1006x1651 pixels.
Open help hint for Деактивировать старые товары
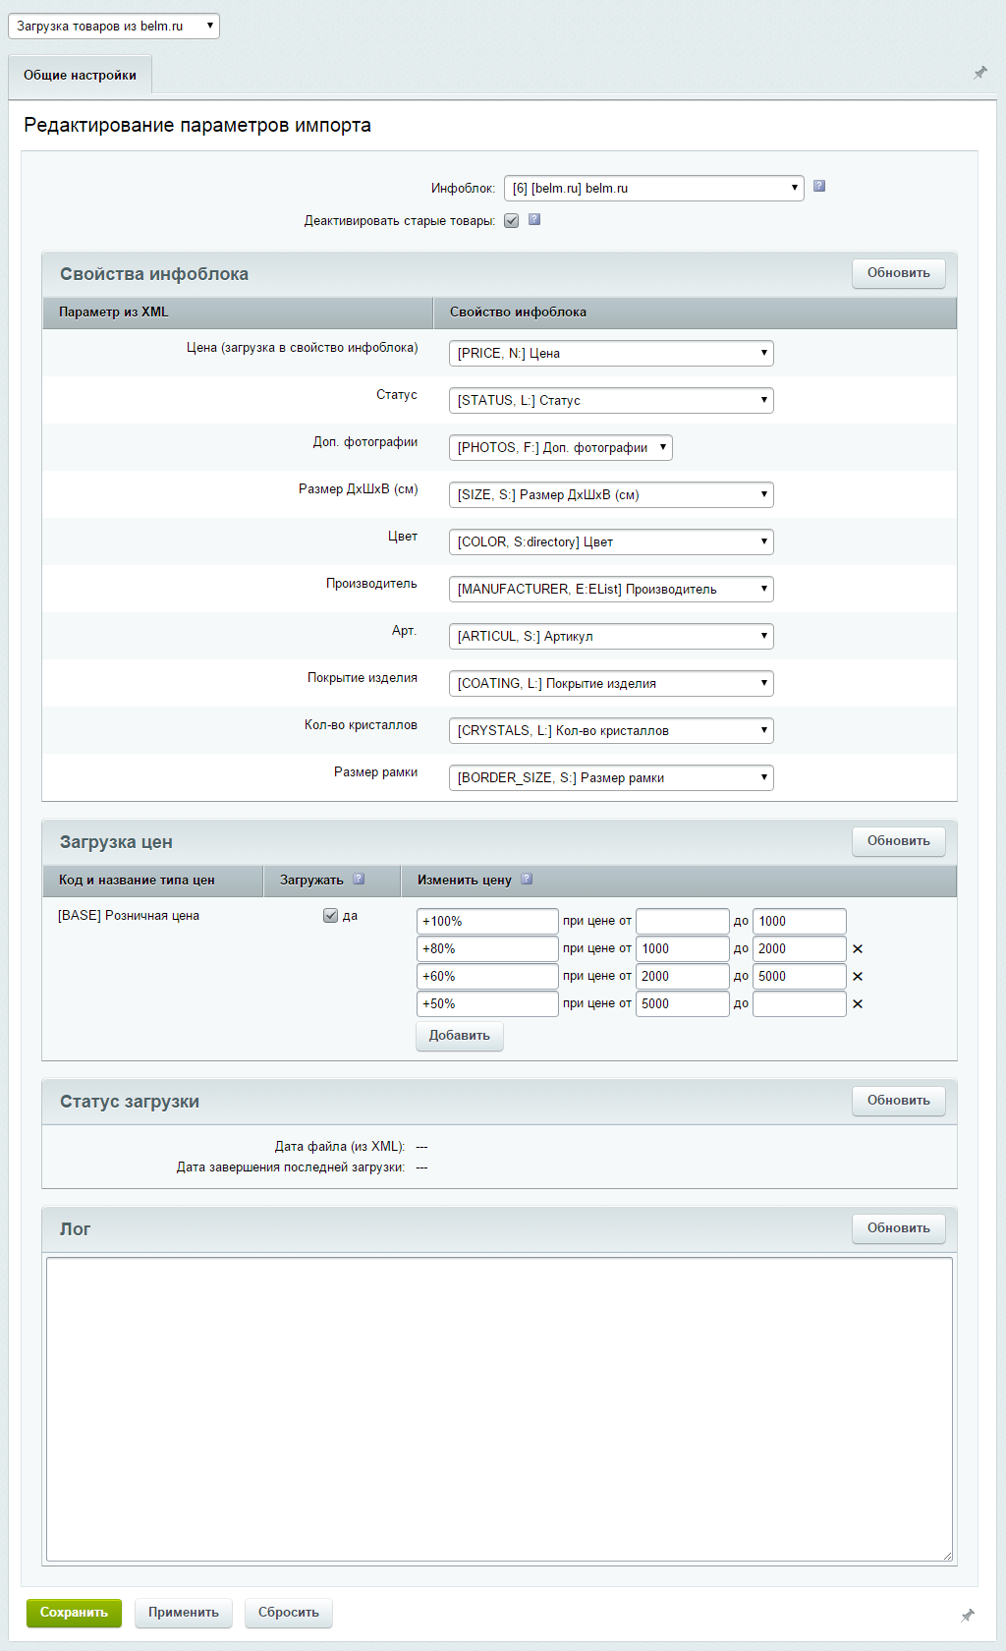(534, 219)
